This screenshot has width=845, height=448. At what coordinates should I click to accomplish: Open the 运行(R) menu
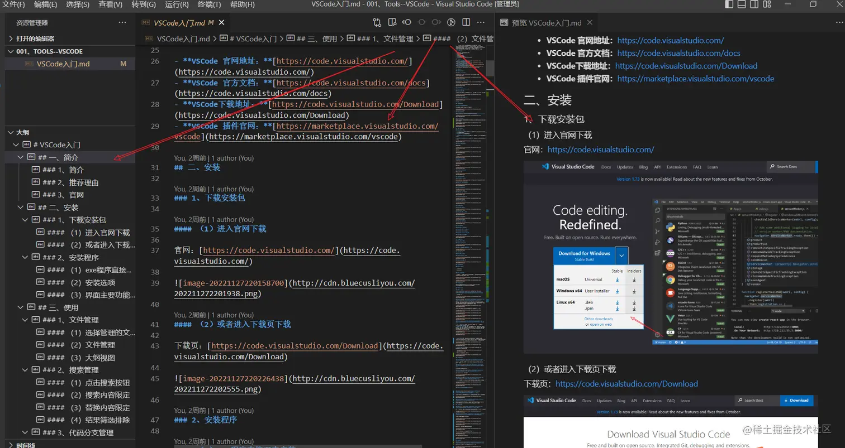tap(177, 4)
